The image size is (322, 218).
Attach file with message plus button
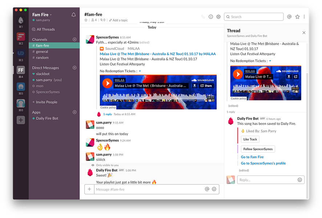pyautogui.click(x=89, y=189)
